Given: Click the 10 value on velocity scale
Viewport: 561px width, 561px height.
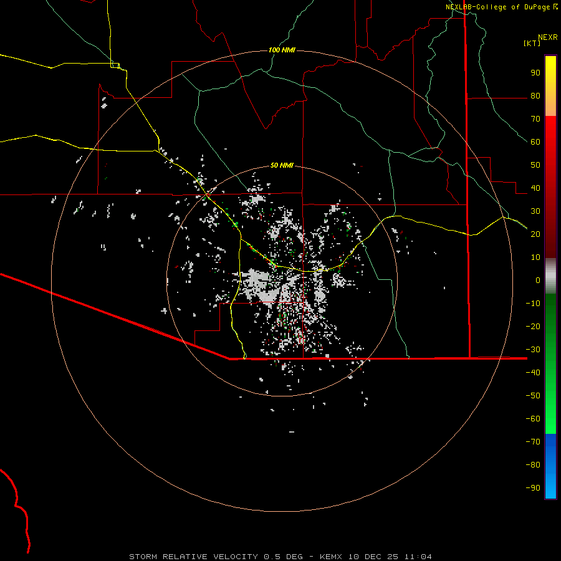Looking at the screenshot, I should click(535, 257).
